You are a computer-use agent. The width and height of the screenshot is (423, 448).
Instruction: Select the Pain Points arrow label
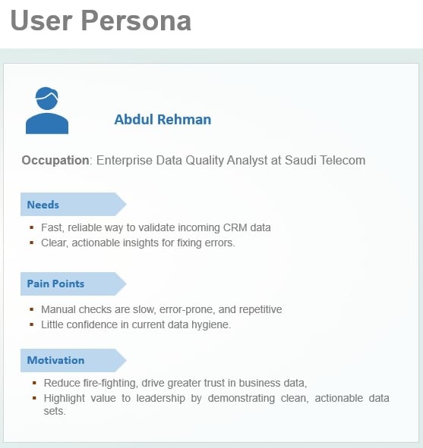[73, 284]
